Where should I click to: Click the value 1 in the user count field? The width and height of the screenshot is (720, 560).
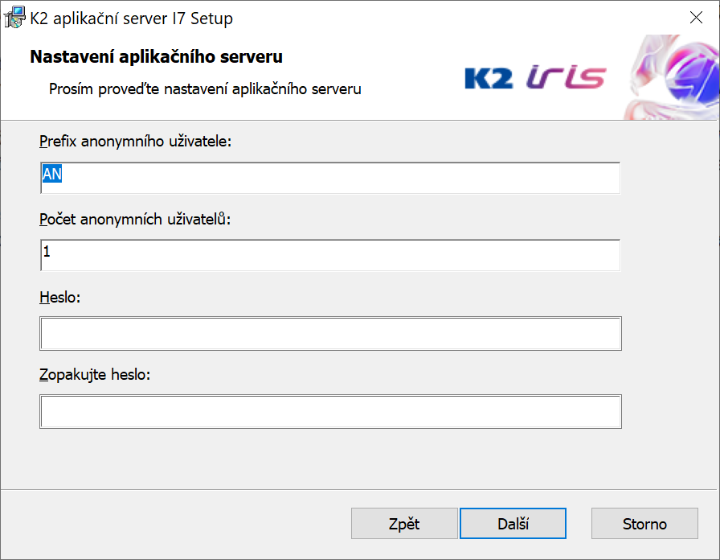[47, 253]
